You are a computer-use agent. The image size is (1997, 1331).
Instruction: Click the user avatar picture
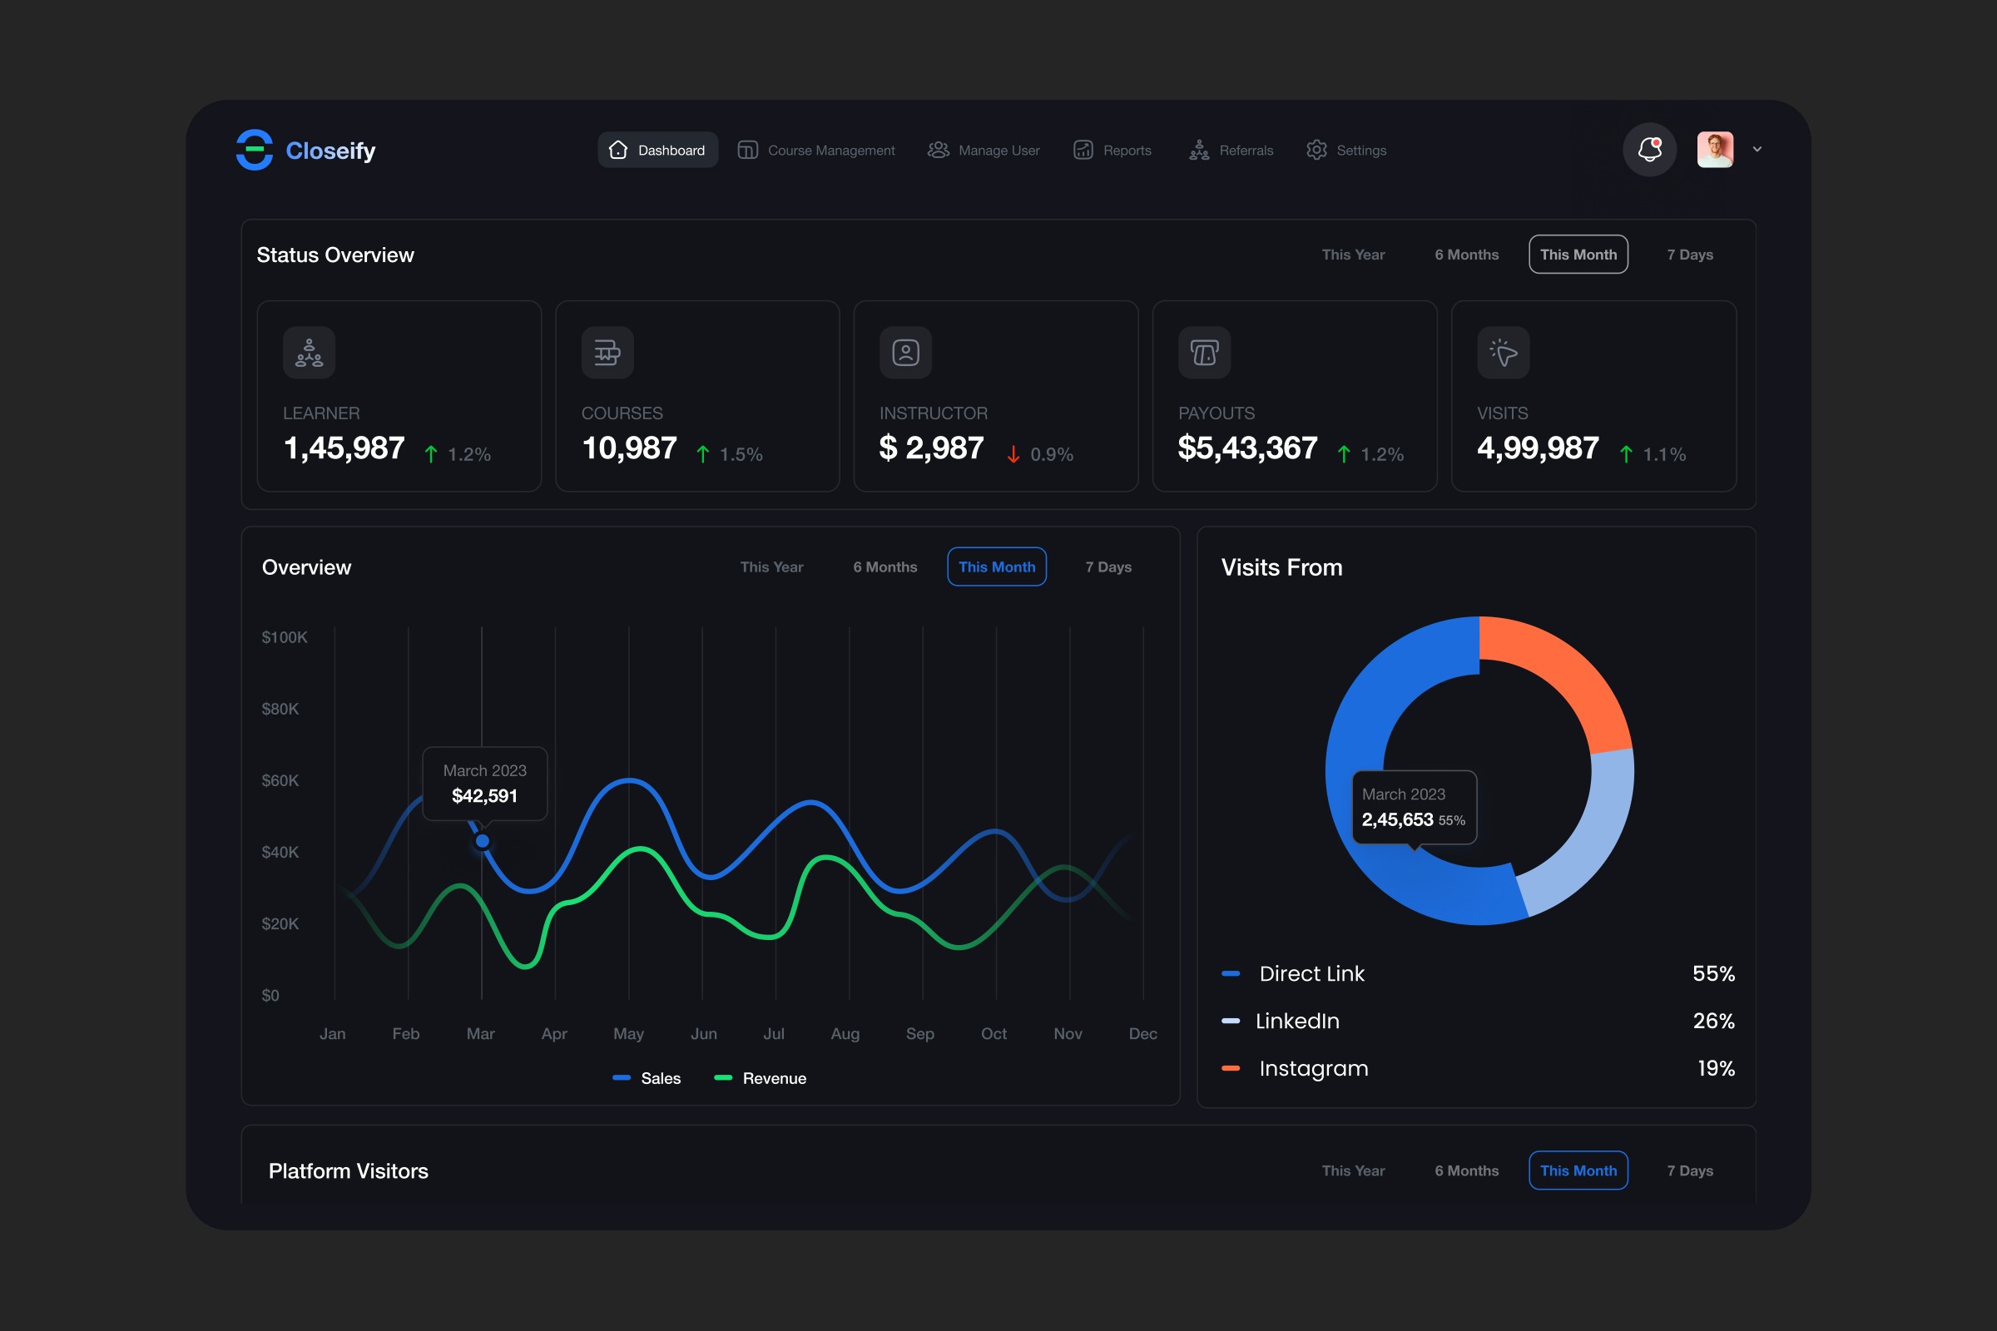pyautogui.click(x=1714, y=151)
